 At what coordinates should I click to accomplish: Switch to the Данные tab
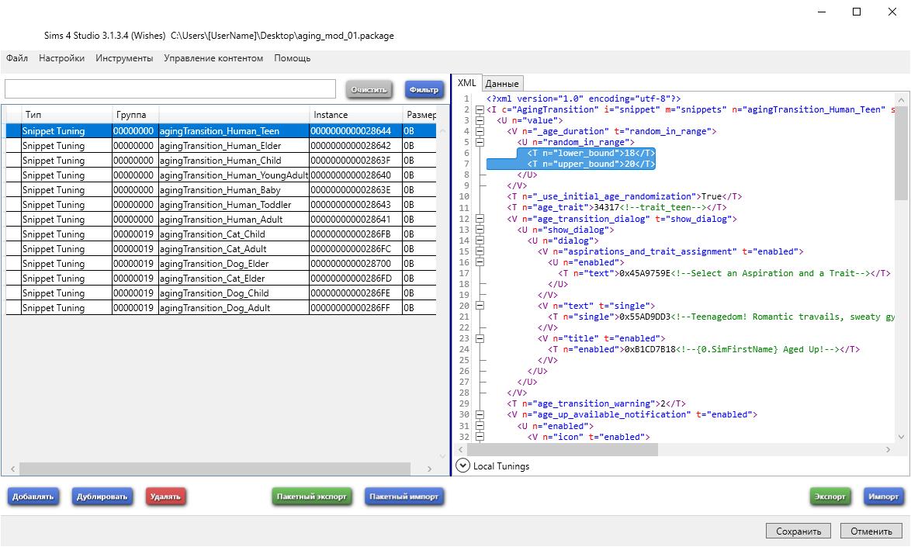[502, 84]
